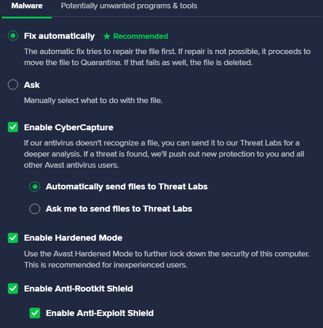Choose the Ask radio button

pyautogui.click(x=13, y=85)
